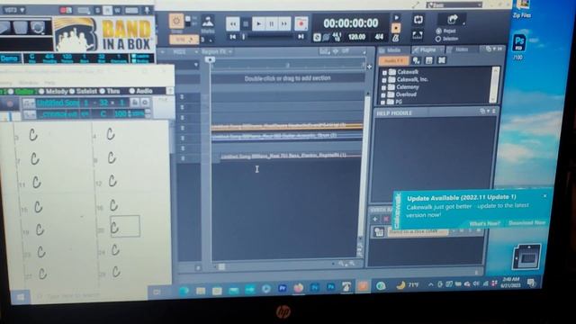Select the Melody track radio button
The image size is (576, 324).
click(x=41, y=91)
